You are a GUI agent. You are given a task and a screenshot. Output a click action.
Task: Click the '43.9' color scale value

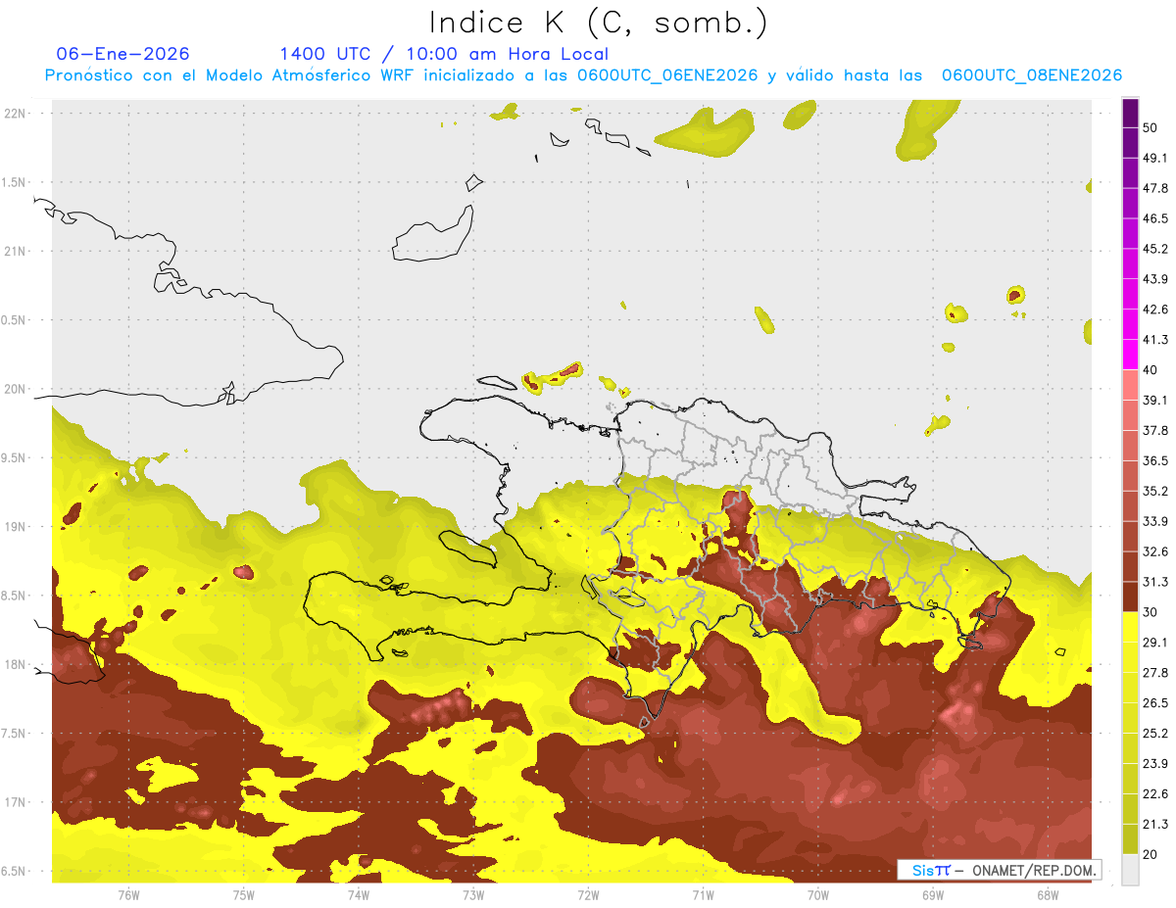pos(1155,279)
